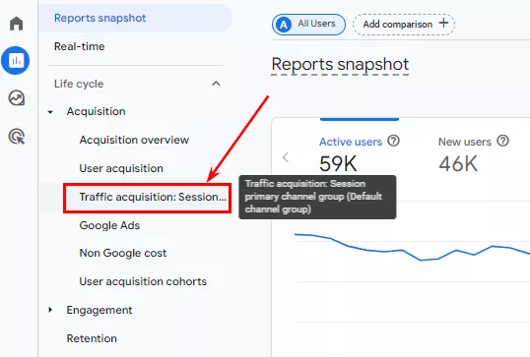Select the Engagement section label

tap(99, 310)
